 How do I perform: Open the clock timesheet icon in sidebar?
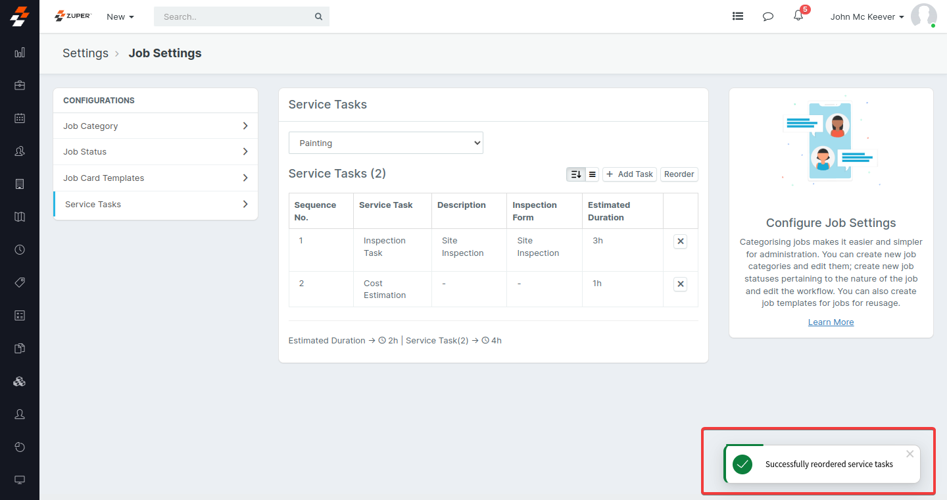pyautogui.click(x=20, y=250)
